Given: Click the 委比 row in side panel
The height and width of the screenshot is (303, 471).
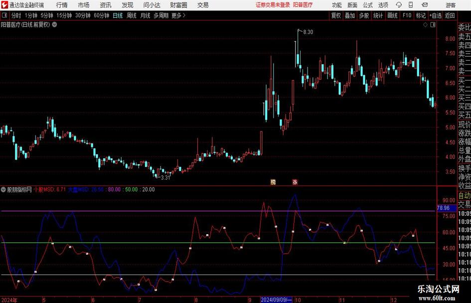Looking at the screenshot, I should (x=464, y=27).
